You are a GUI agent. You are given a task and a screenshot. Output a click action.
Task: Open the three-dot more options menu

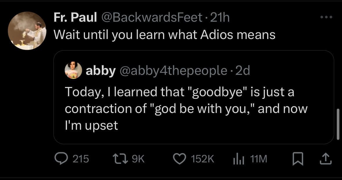pos(326,17)
